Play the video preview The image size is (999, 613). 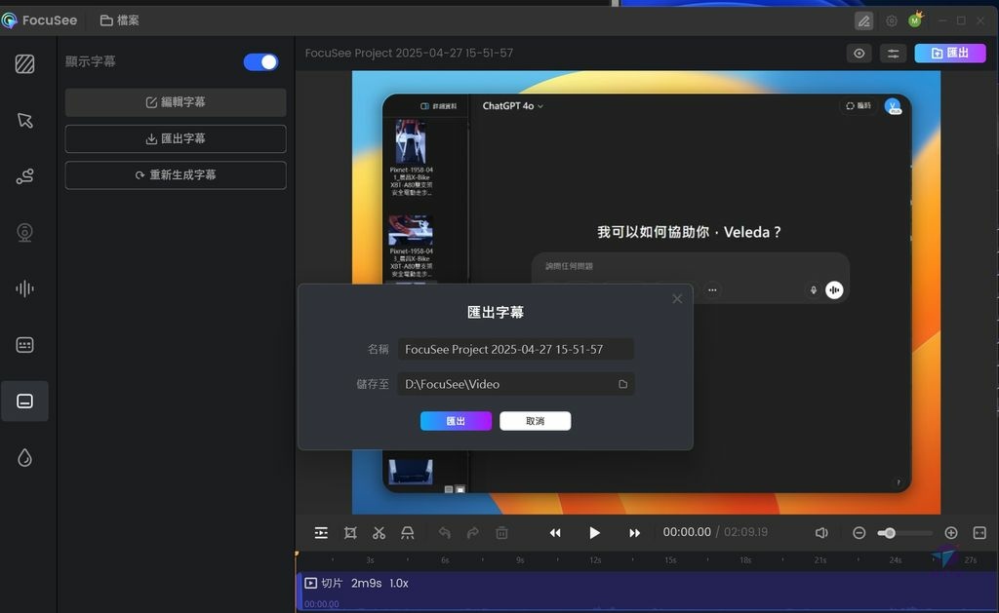point(594,533)
